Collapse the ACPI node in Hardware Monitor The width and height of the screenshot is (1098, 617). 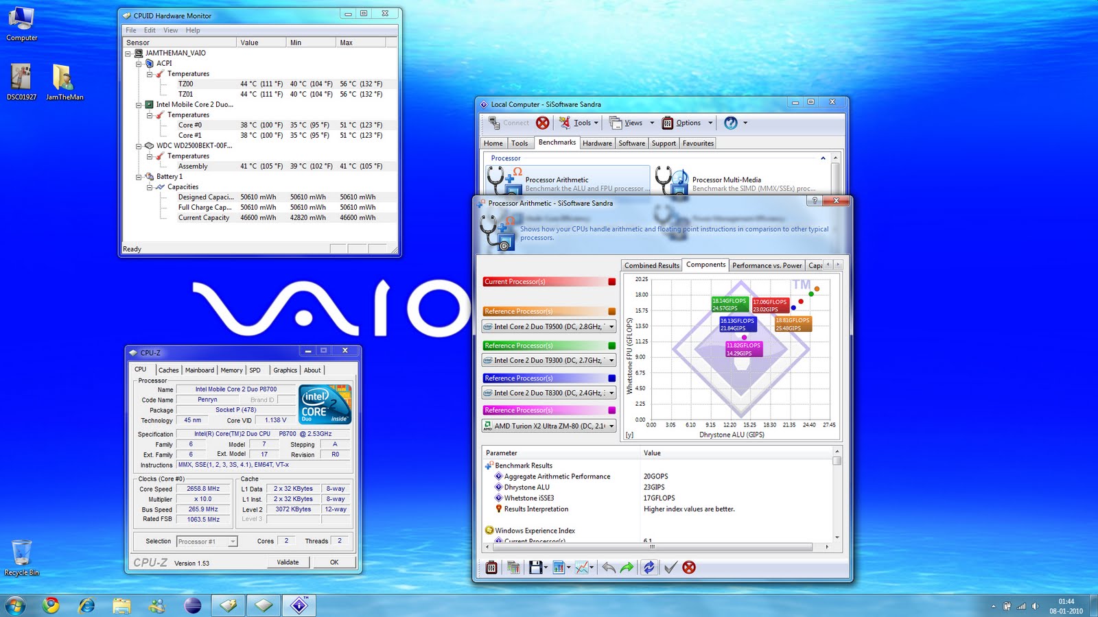coord(139,64)
